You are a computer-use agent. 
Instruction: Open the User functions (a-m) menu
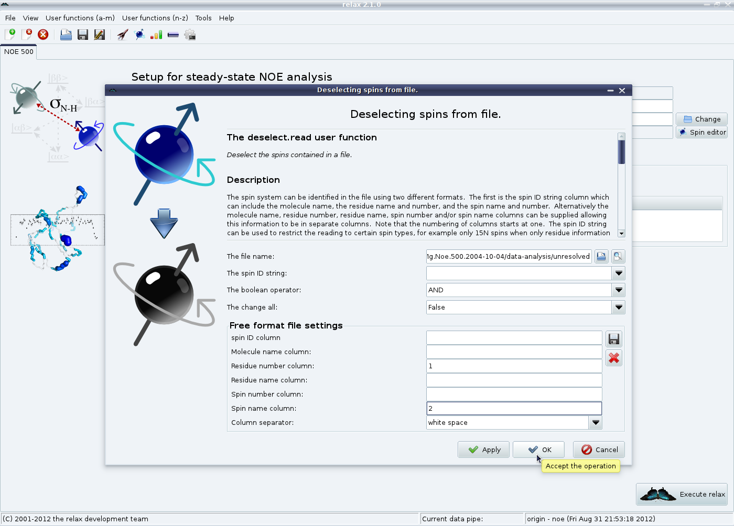(80, 18)
